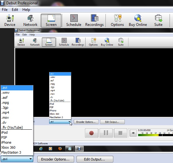This screenshot has width=173, height=163.
Task: Choose PSP in the small format list
Action: (x=60, y=107)
